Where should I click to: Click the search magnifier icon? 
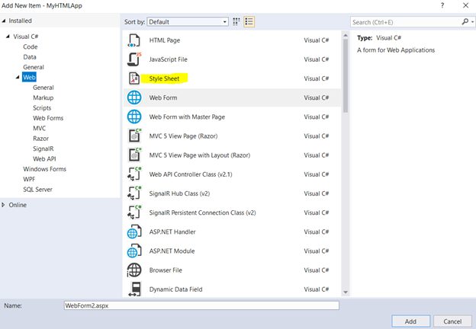[x=465, y=22]
